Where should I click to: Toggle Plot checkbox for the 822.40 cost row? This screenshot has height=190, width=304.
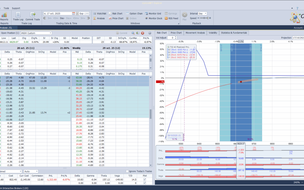tap(145, 180)
